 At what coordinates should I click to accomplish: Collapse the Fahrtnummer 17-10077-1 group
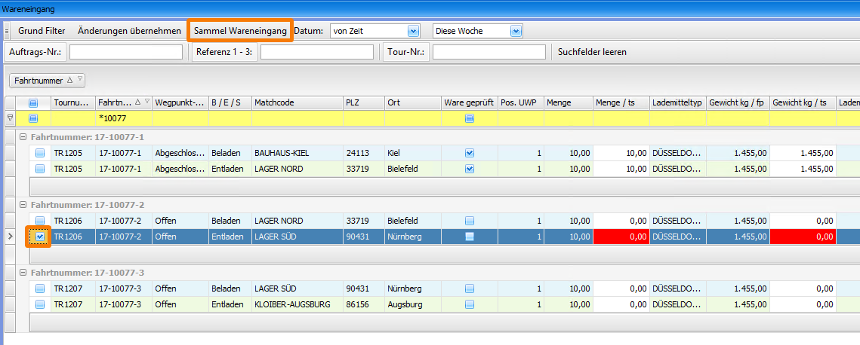pyautogui.click(x=23, y=136)
